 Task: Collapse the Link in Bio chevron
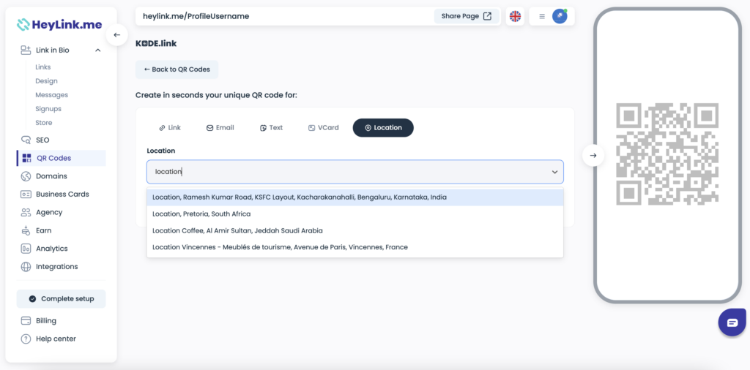pos(98,50)
